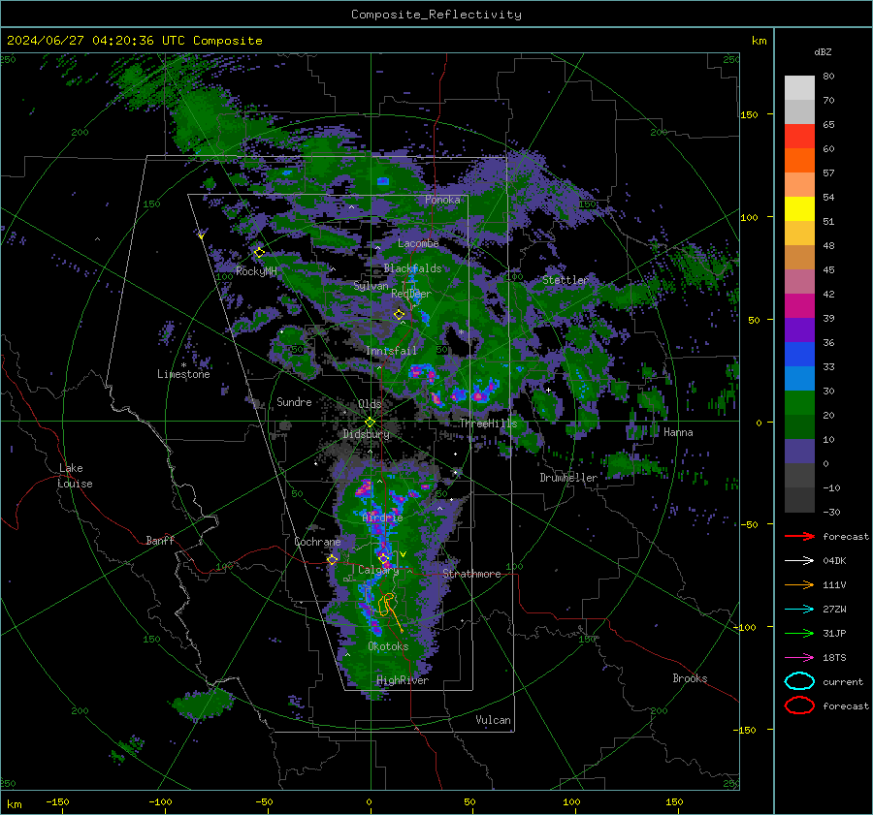The width and height of the screenshot is (873, 815).
Task: Click the dBZ legend heading
Action: coord(823,51)
